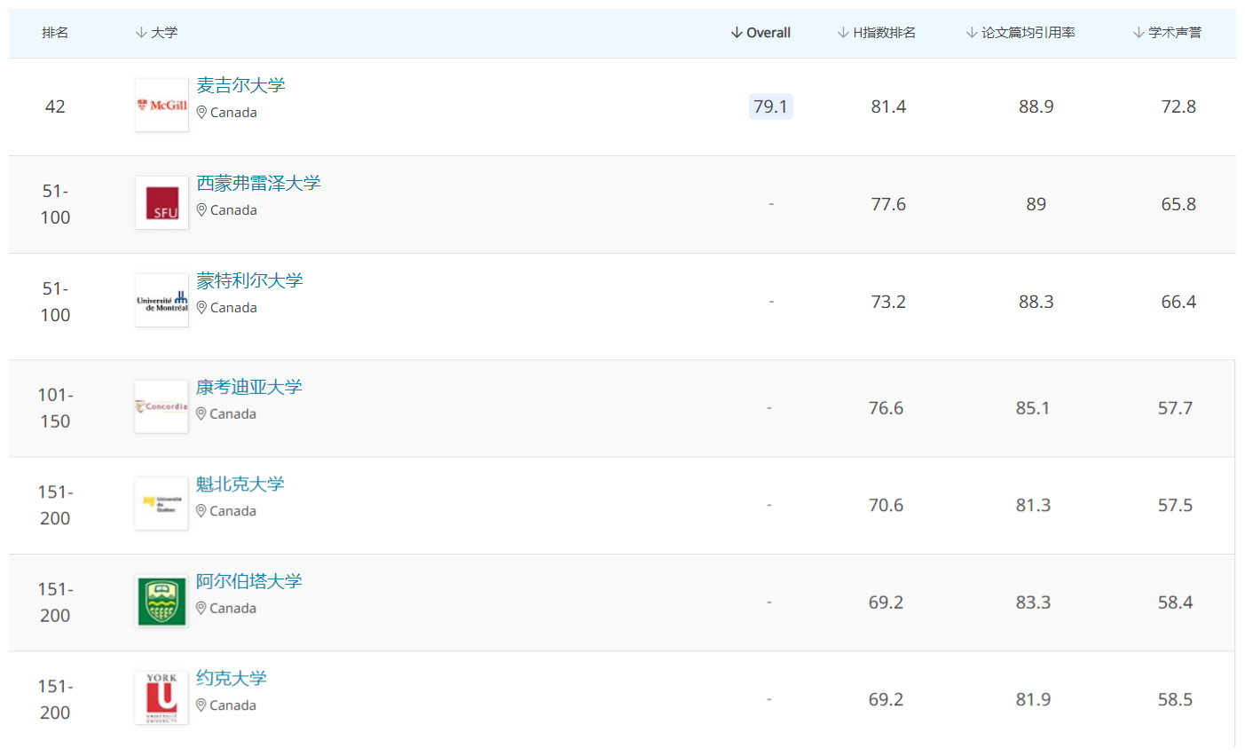Open the 麦吉尔大学 university link
The height and width of the screenshot is (756, 1245).
point(240,85)
